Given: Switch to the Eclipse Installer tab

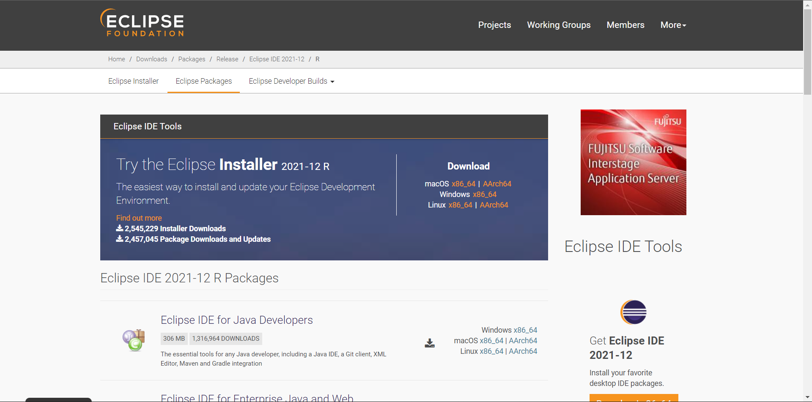Looking at the screenshot, I should click(x=133, y=81).
